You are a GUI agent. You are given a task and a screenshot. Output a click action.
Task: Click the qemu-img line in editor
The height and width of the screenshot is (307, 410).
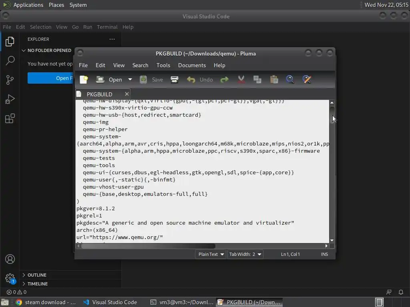(95, 122)
